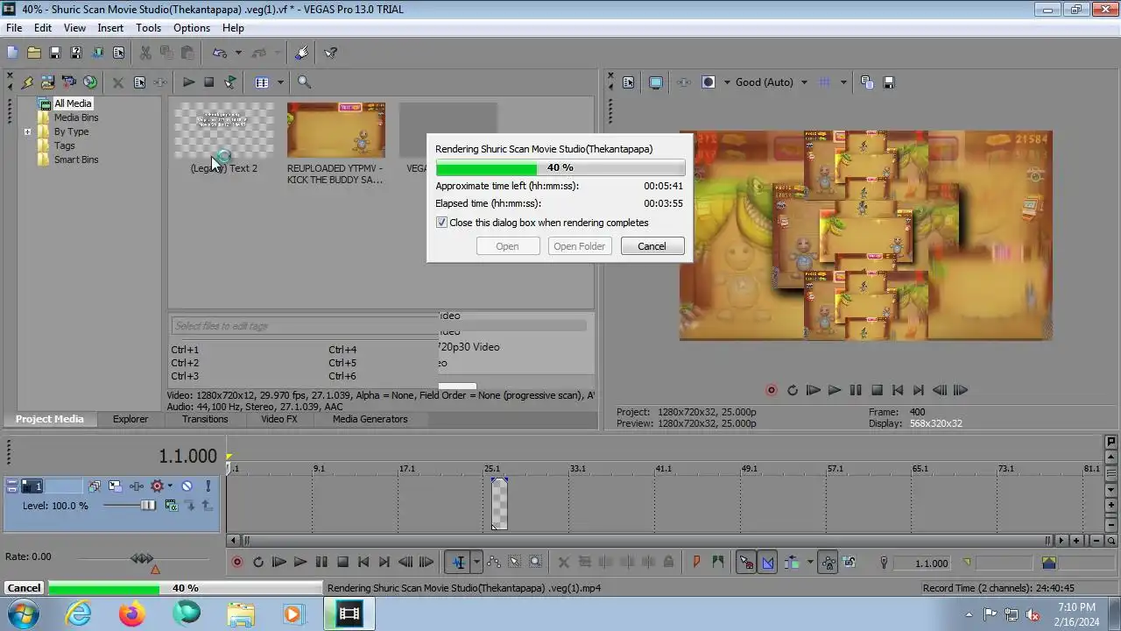Screen dimensions: 1121x631
Task: Open the edit tool dropdown arrow
Action: coord(476,563)
